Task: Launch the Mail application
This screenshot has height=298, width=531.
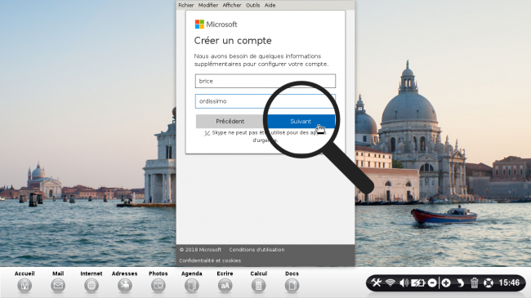Action: pyautogui.click(x=58, y=286)
